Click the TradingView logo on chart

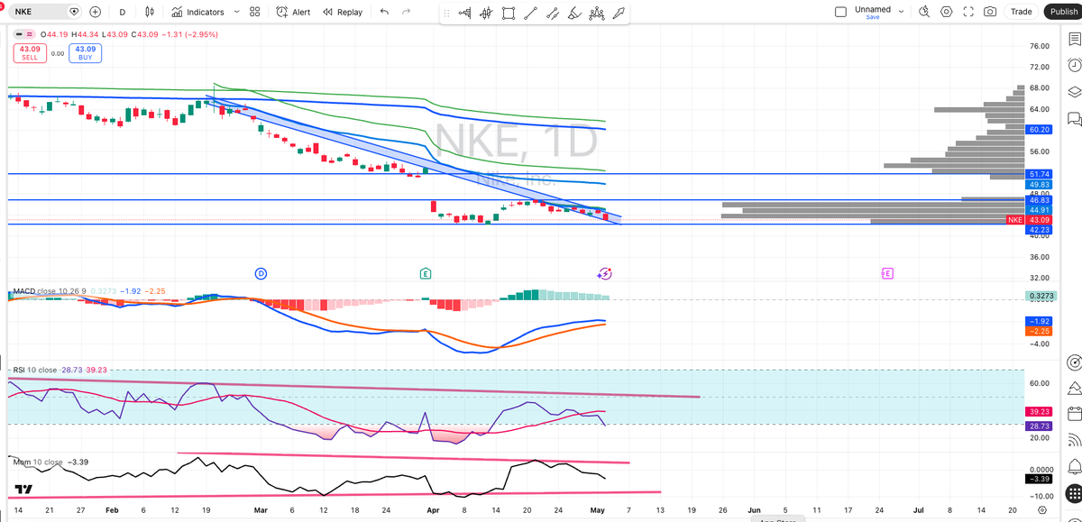point(24,489)
